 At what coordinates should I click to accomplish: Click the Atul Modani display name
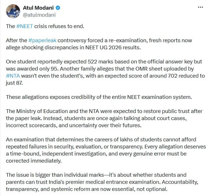38,8
